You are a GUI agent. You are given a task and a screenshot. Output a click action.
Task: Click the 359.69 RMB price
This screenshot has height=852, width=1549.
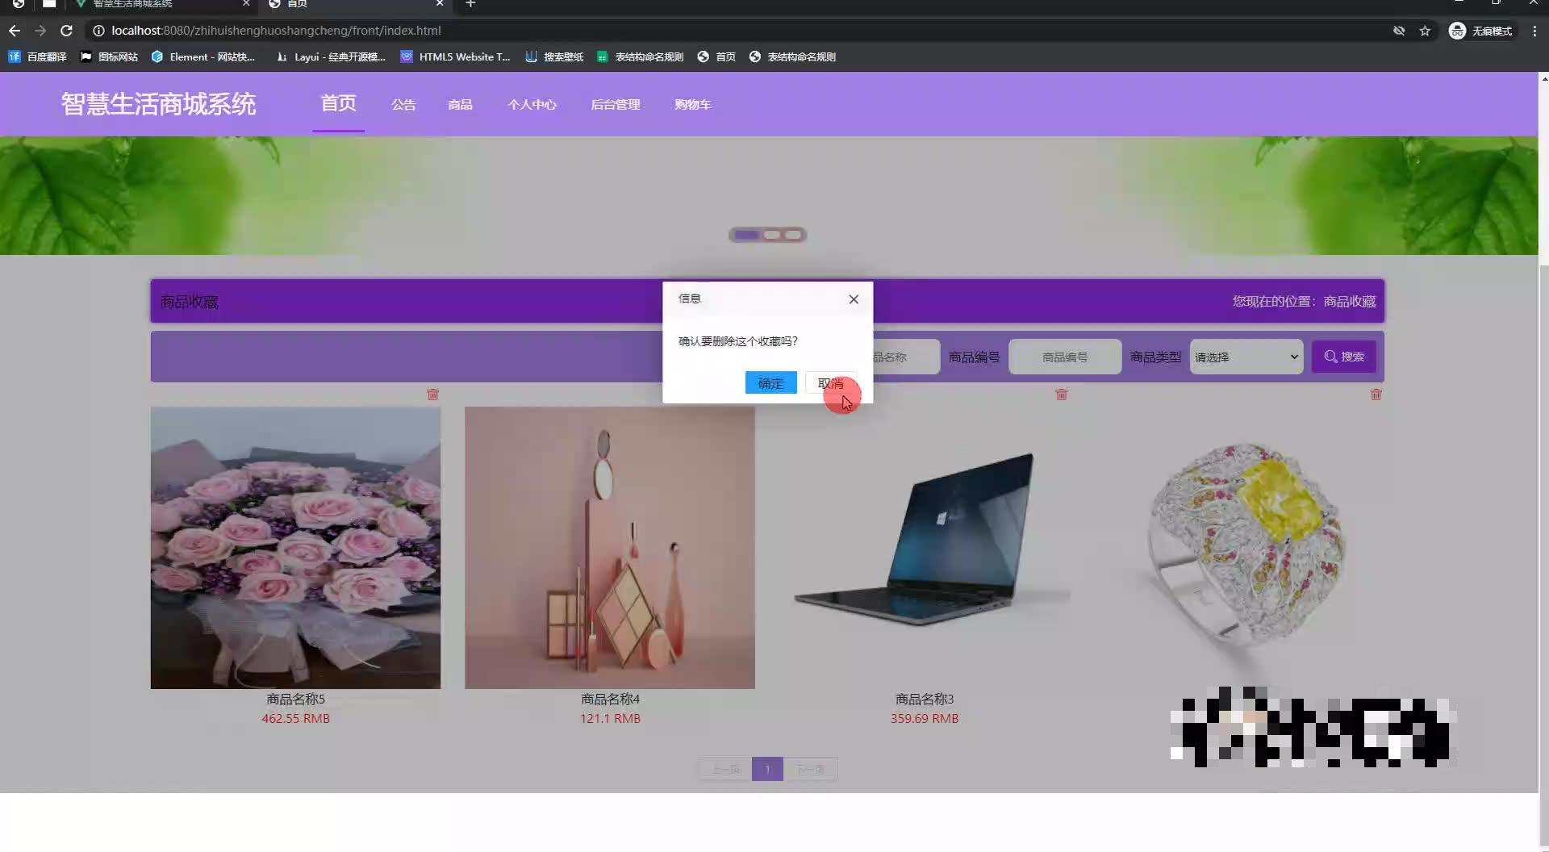click(x=925, y=718)
